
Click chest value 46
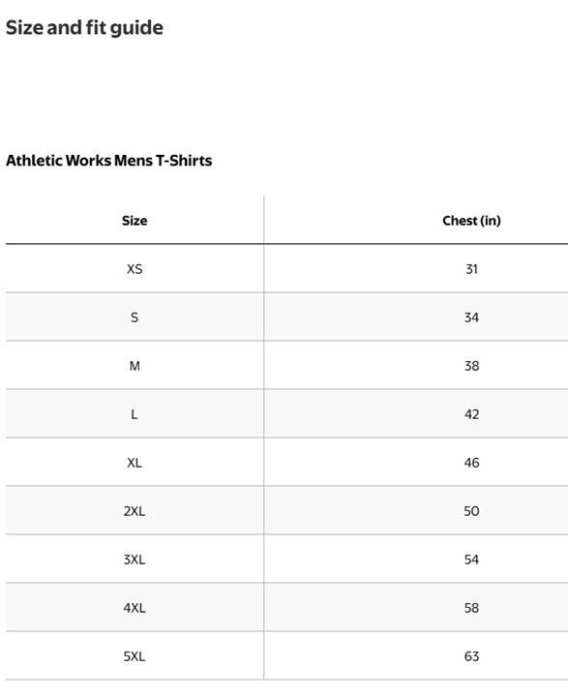coord(471,463)
